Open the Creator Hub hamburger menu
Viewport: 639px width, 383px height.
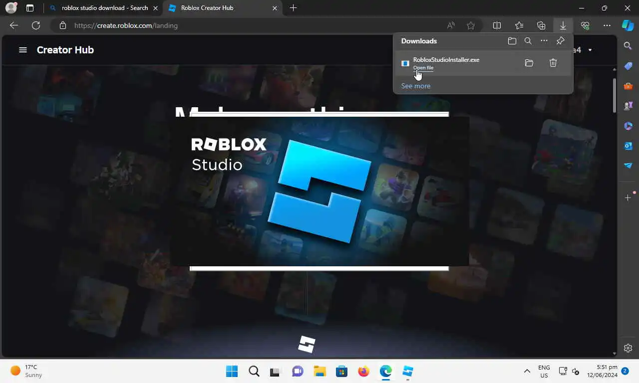[x=23, y=50]
